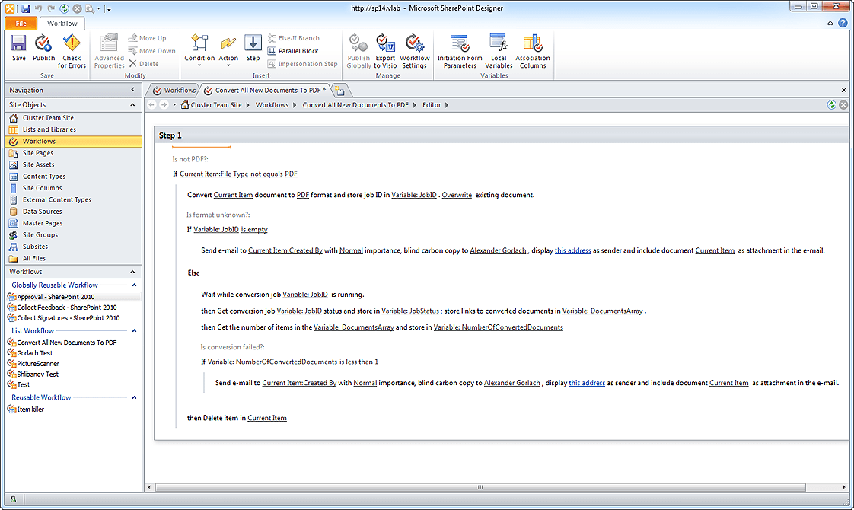
Task: Select Workflows in Site Objects
Action: pyautogui.click(x=73, y=141)
